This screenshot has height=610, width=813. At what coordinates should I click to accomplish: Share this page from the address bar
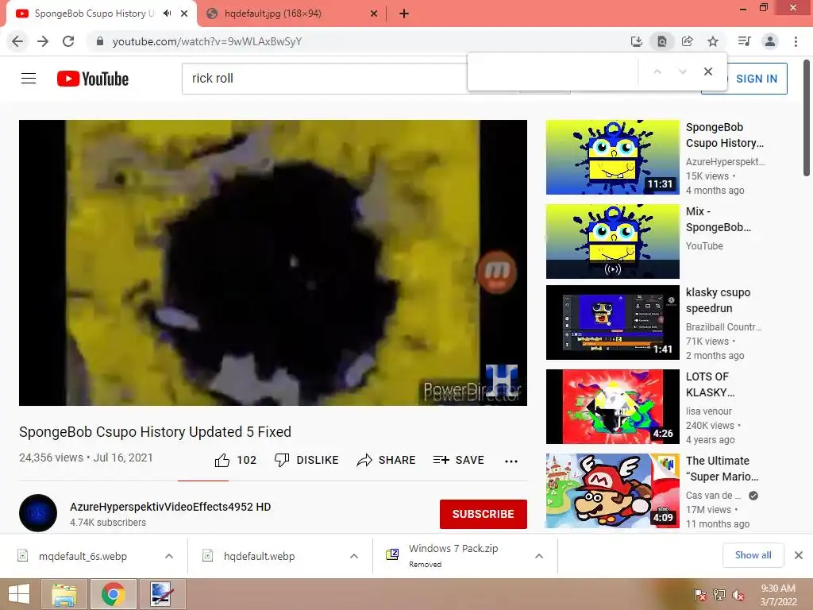tap(688, 41)
